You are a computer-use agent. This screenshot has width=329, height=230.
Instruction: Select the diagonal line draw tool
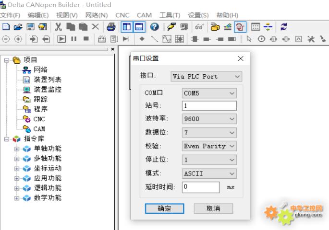click(x=155, y=39)
